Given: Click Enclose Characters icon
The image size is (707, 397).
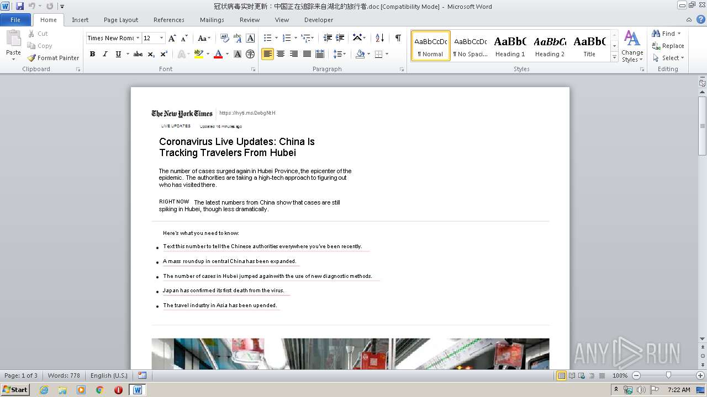Looking at the screenshot, I should pos(250,54).
